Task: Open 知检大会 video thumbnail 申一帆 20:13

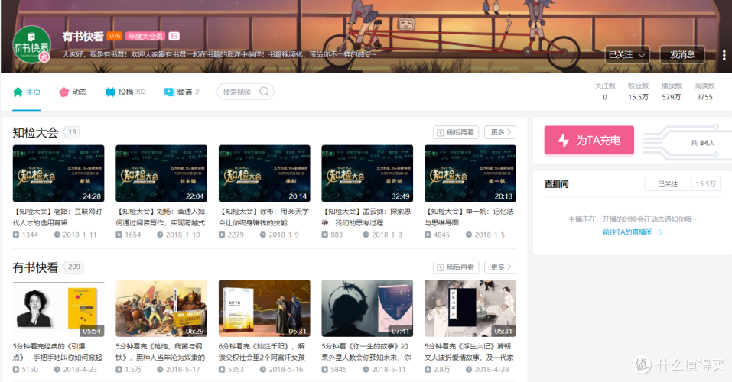Action: [470, 173]
